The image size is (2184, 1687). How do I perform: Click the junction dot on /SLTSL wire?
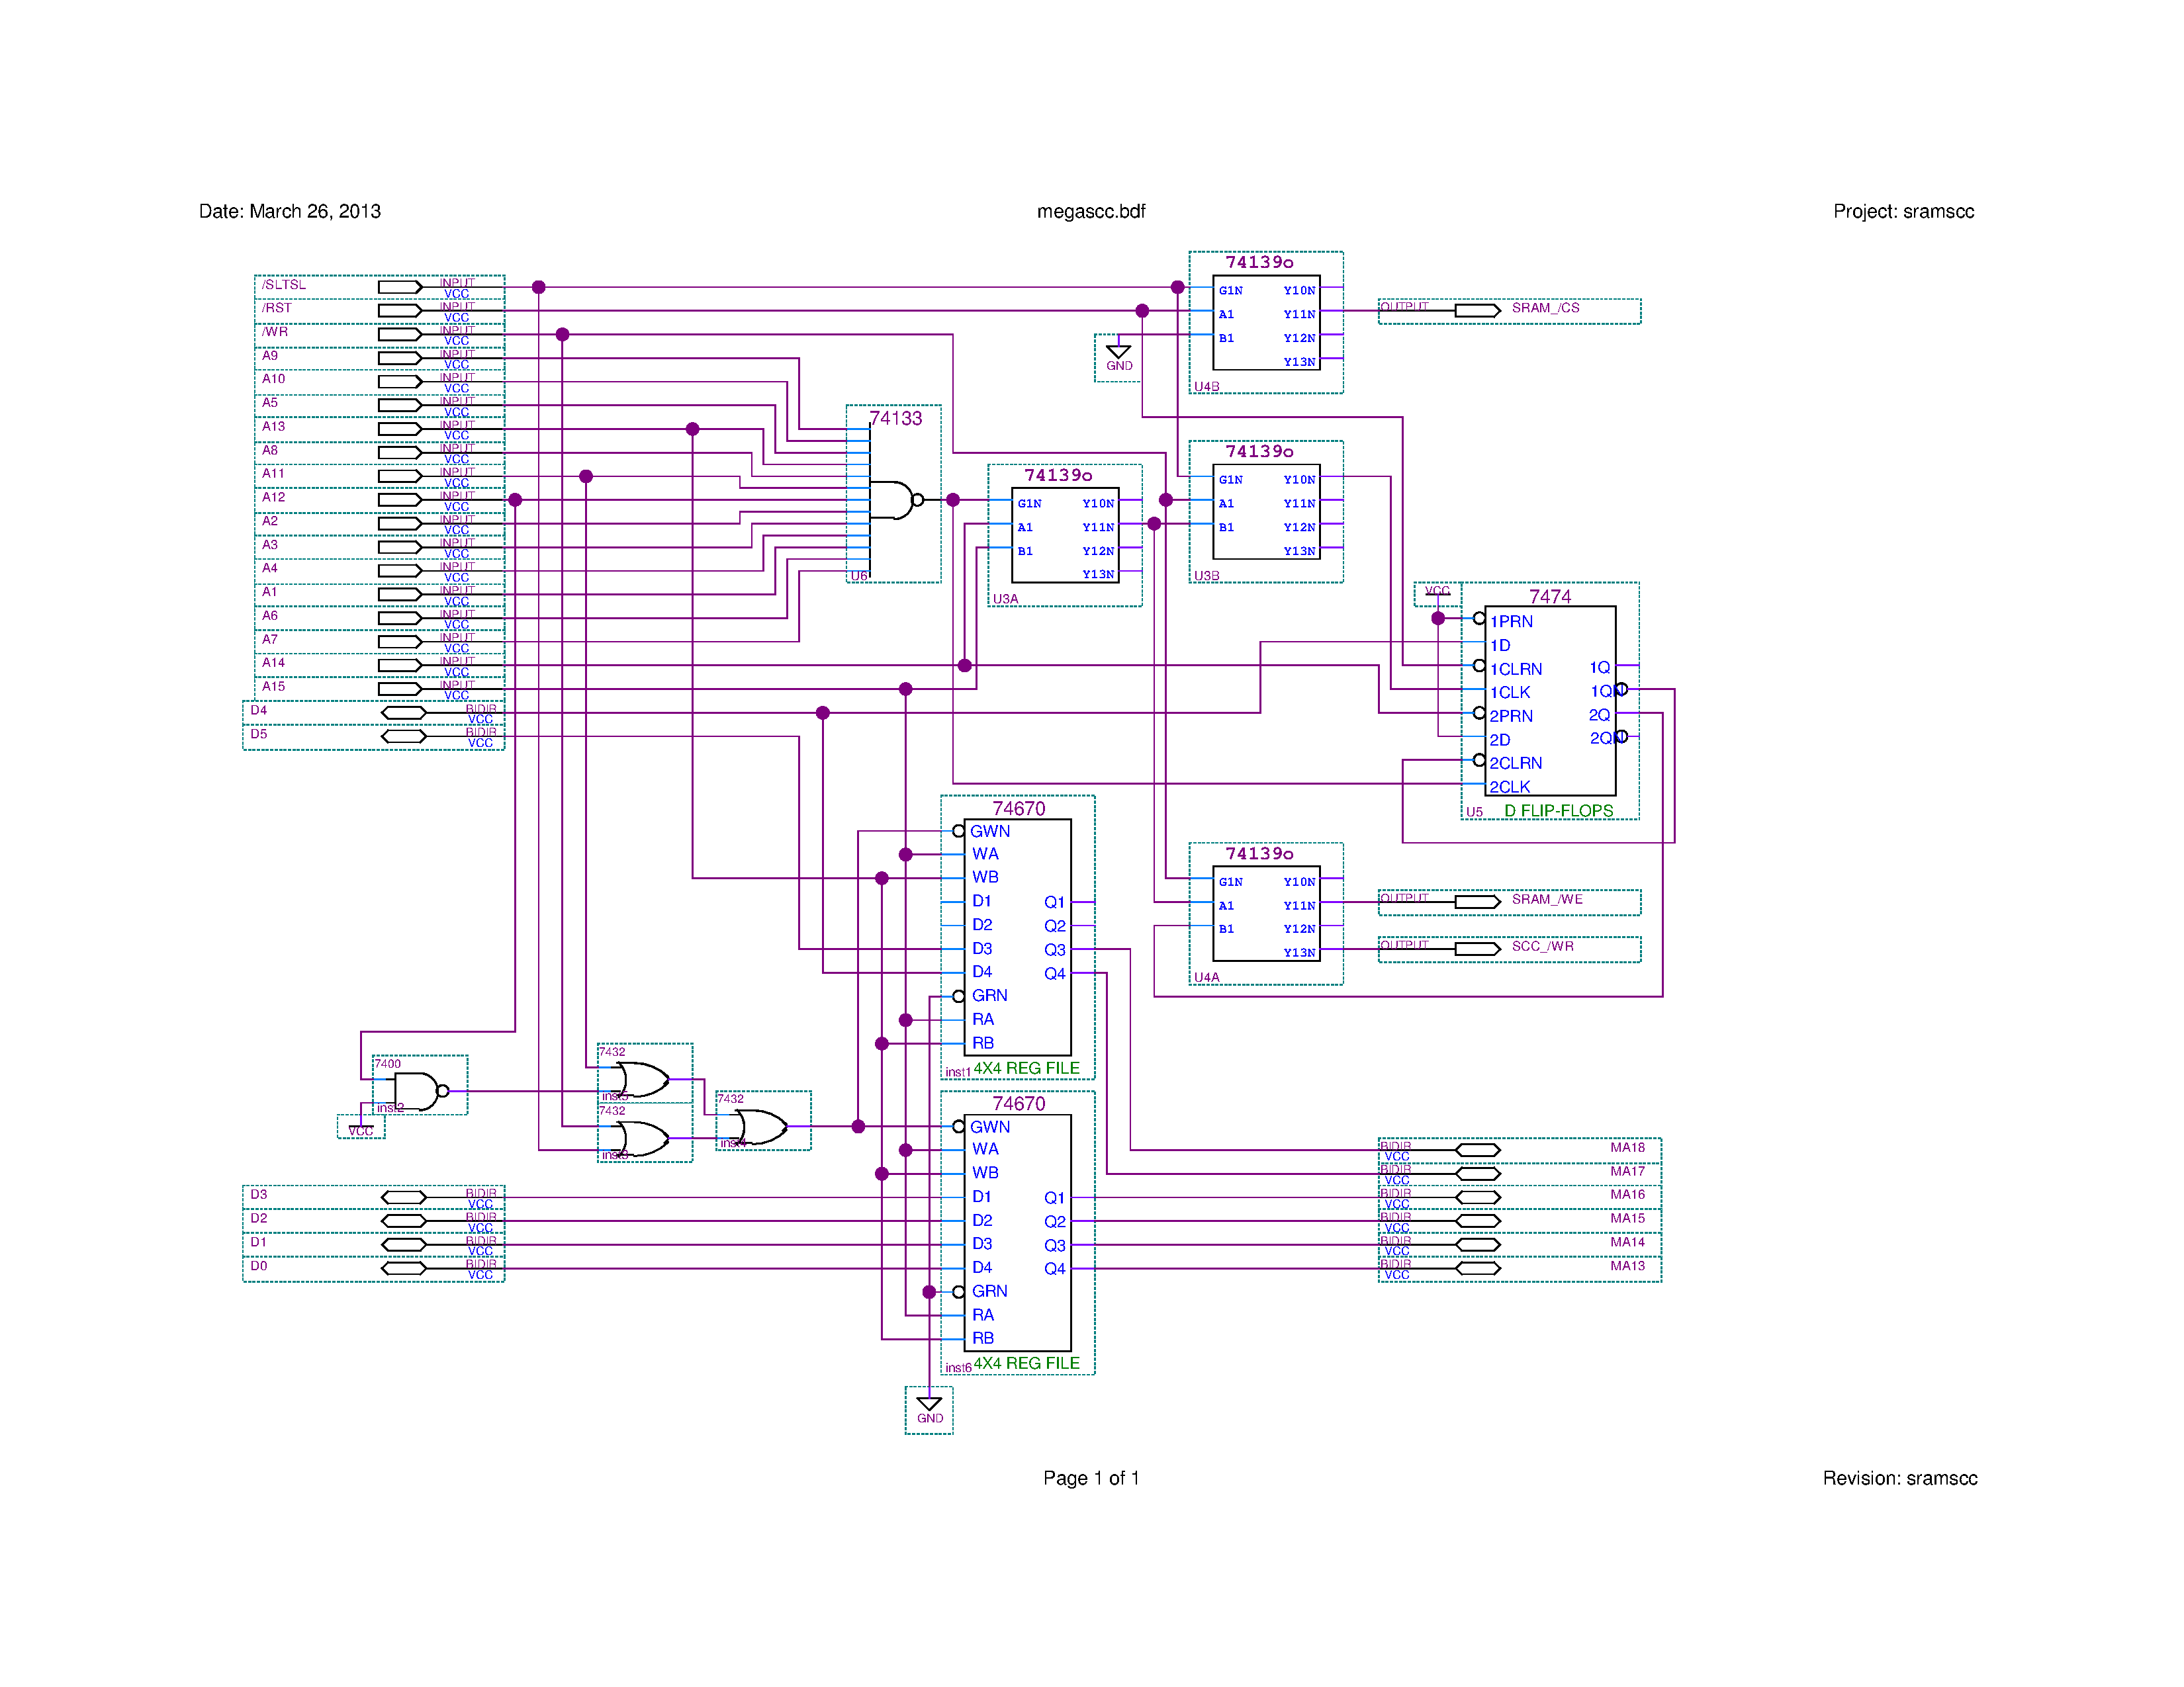(538, 287)
